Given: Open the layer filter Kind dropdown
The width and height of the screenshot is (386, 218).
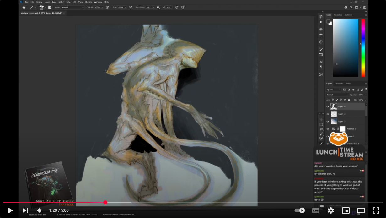Looking at the screenshot, I should 333,90.
